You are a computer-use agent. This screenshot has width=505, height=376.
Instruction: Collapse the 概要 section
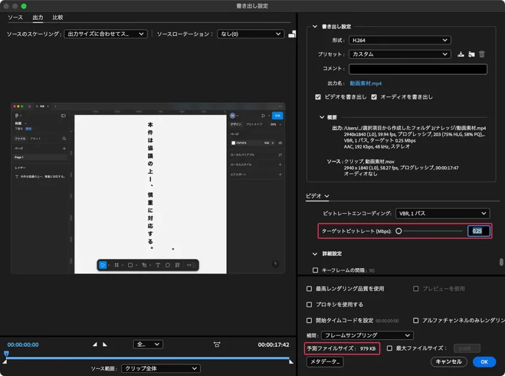click(322, 118)
